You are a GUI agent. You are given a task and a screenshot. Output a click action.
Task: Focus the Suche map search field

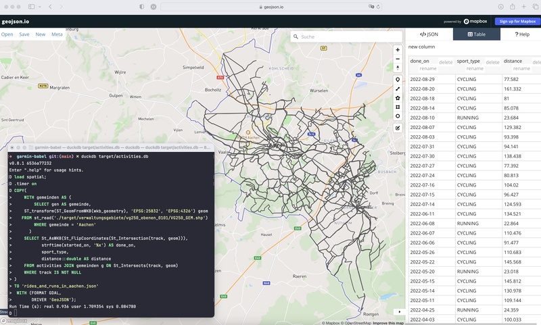point(346,36)
